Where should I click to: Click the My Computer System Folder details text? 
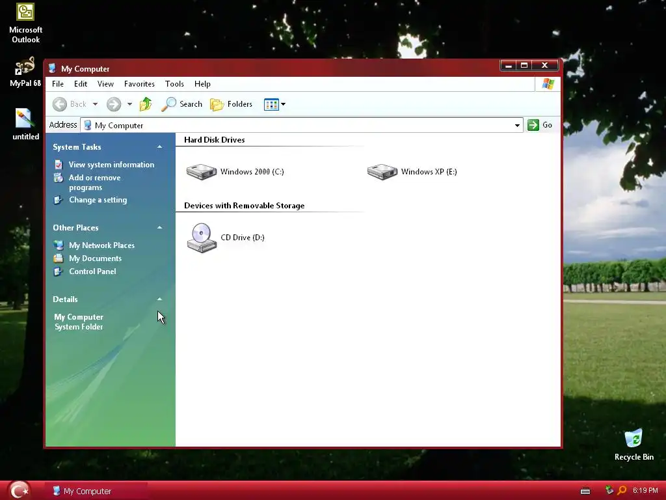pyautogui.click(x=79, y=322)
